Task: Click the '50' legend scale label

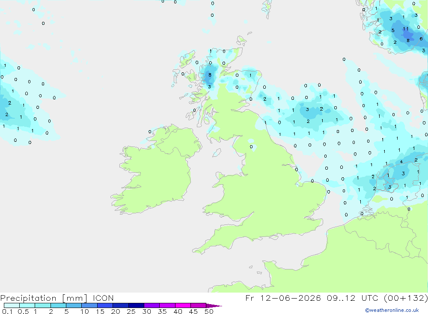Action: pyautogui.click(x=209, y=311)
